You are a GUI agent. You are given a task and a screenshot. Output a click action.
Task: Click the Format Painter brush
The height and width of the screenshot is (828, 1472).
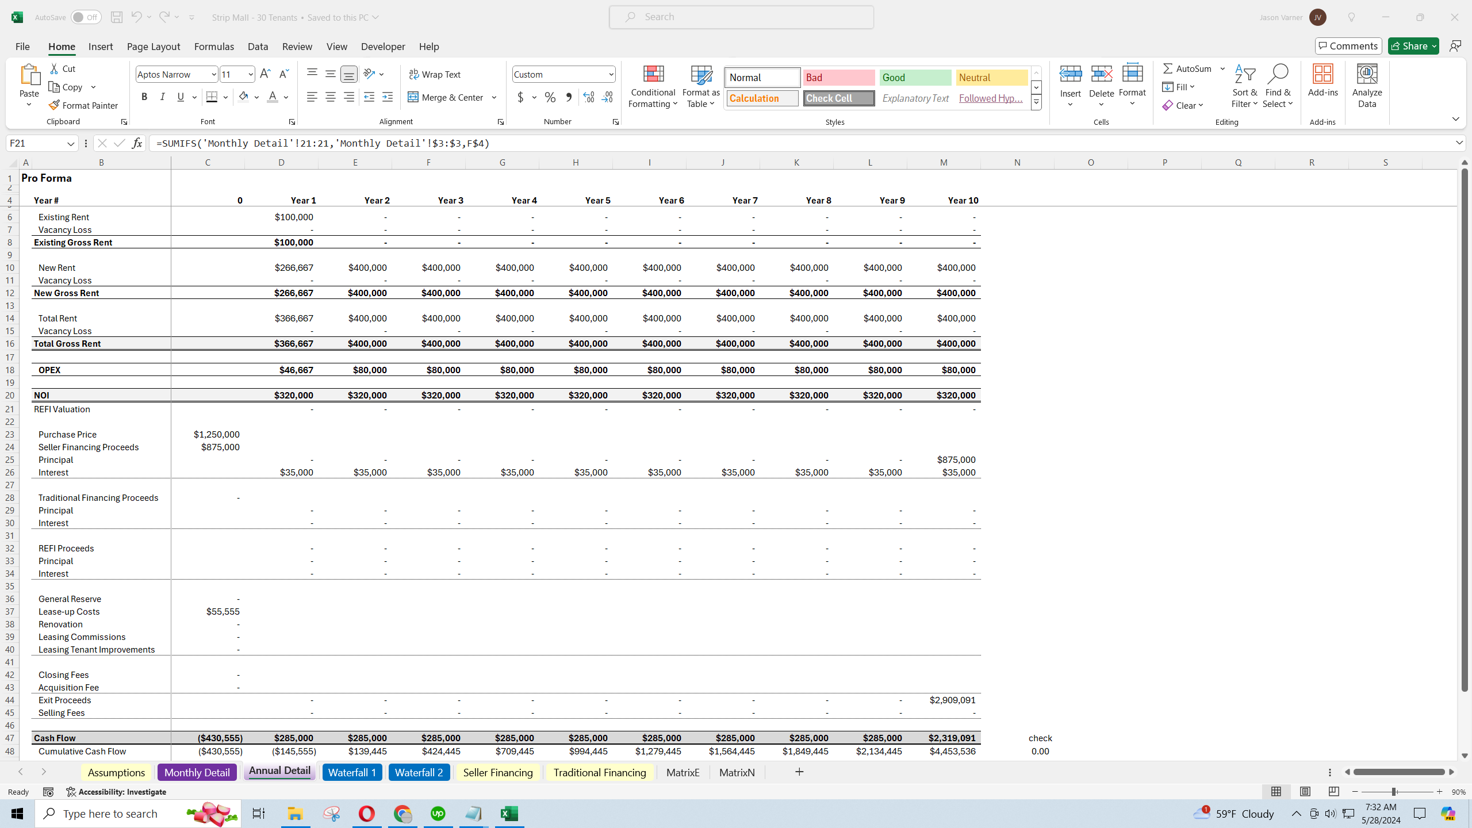[54, 105]
